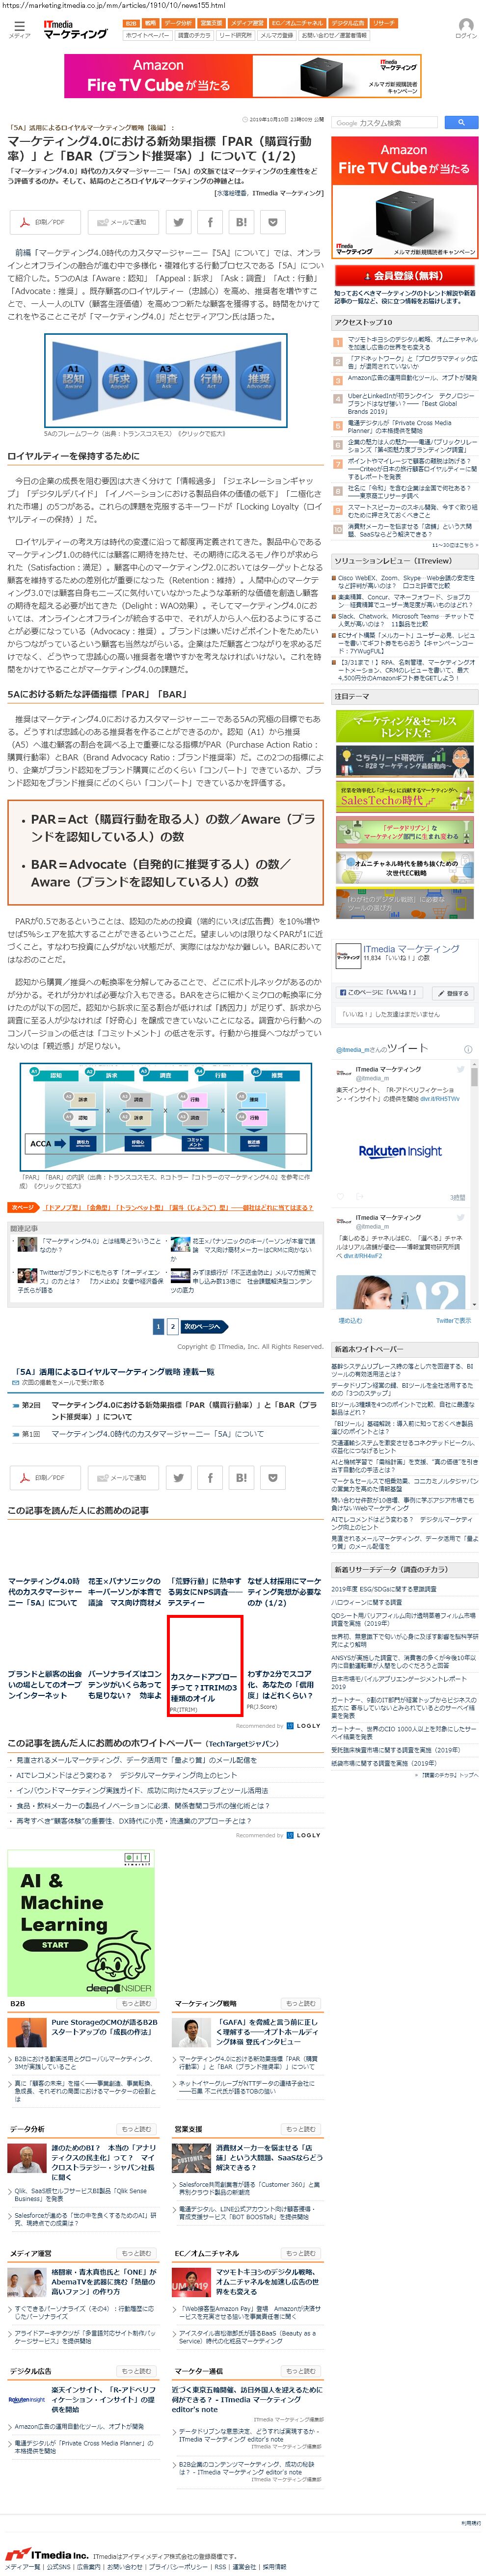Image resolution: width=486 pixels, height=2576 pixels.
Task: Click もっと読む in マーケター通信 section
Action: point(300,2371)
